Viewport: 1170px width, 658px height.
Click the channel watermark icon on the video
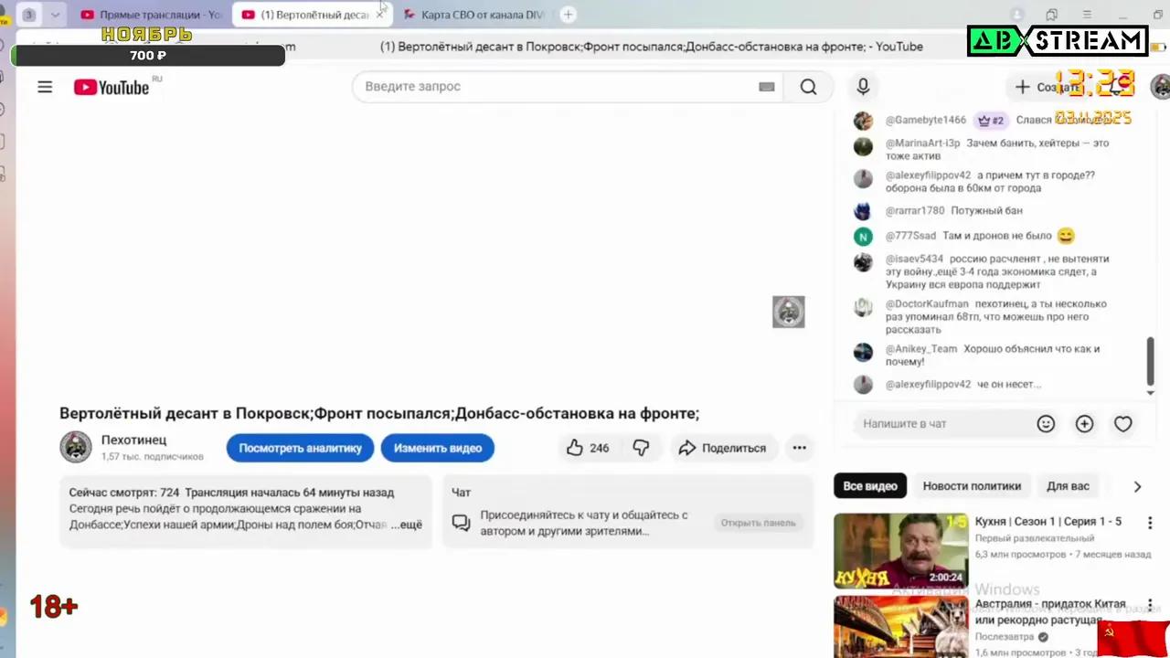(x=788, y=312)
